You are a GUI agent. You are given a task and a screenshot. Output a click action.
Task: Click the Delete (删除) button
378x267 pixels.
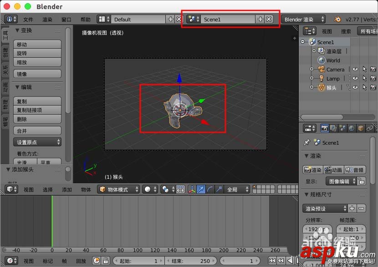pos(37,119)
